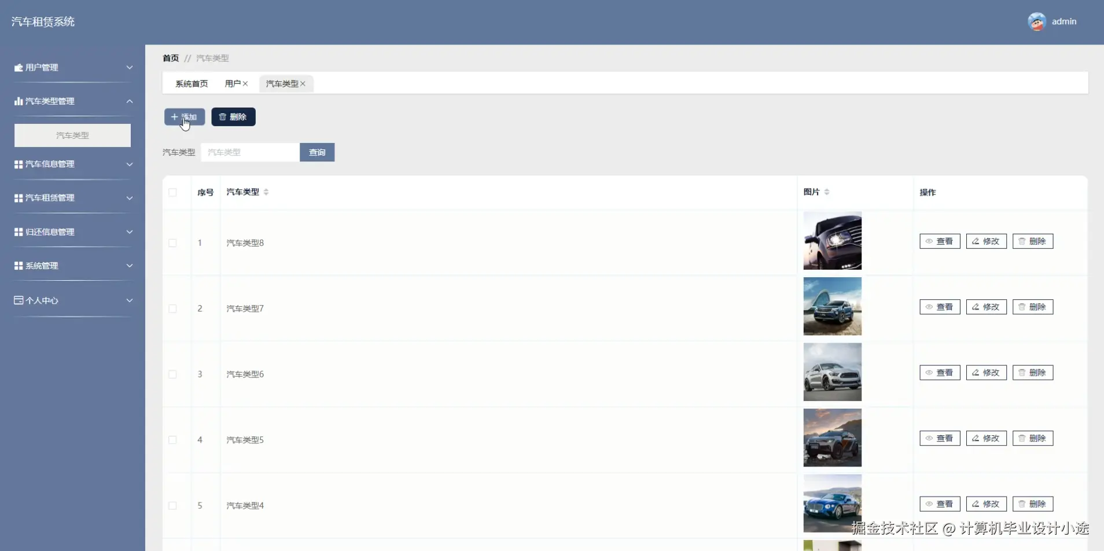Screen dimensions: 1104x551
Task: Expand the 归还信息管理 chevron
Action: [130, 232]
